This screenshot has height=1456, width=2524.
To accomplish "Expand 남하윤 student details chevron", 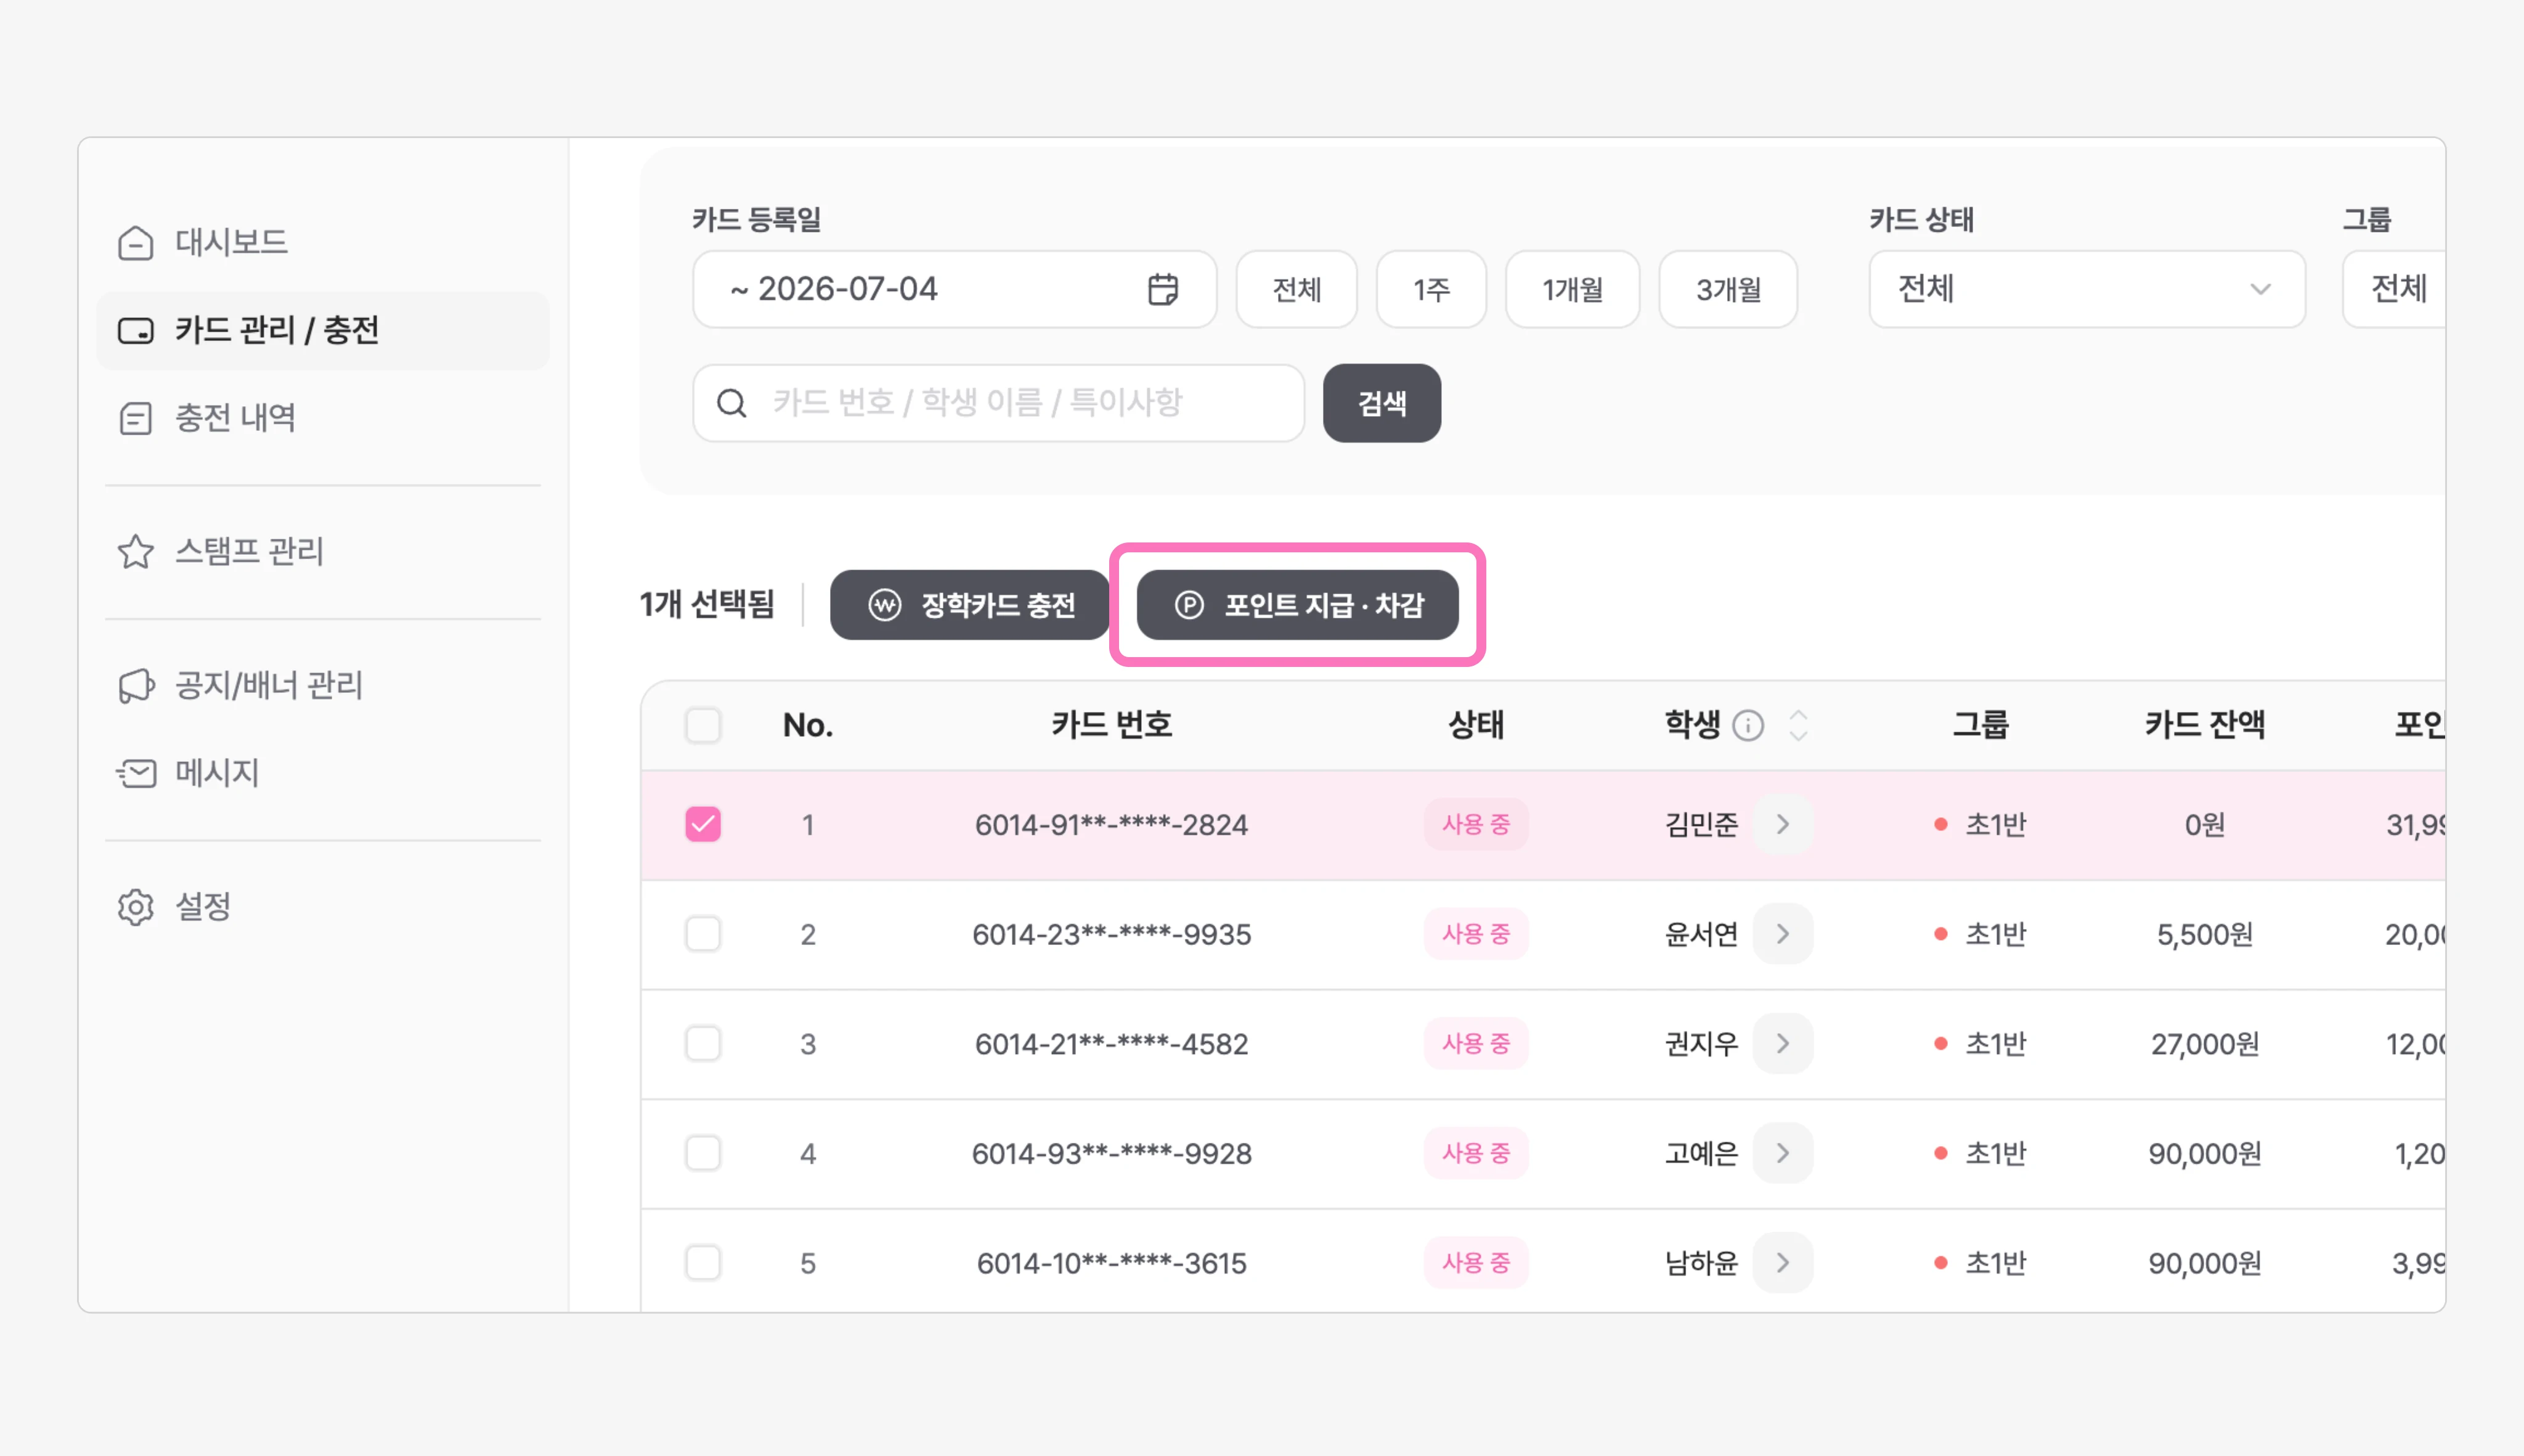I will tap(1782, 1262).
